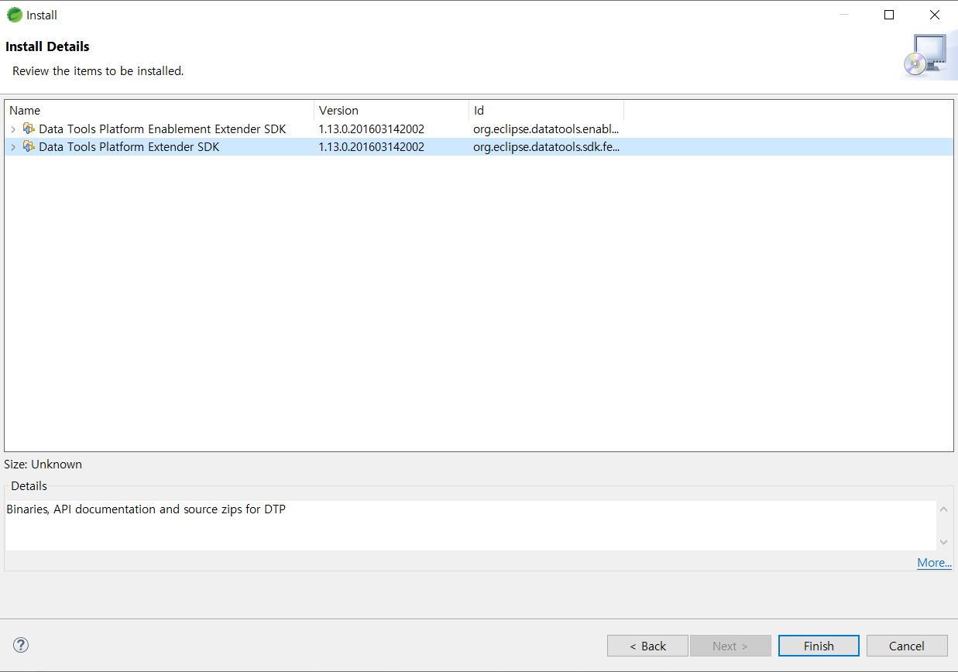Click the Size: Unknown label
Viewport: 958px width, 672px height.
tap(43, 465)
